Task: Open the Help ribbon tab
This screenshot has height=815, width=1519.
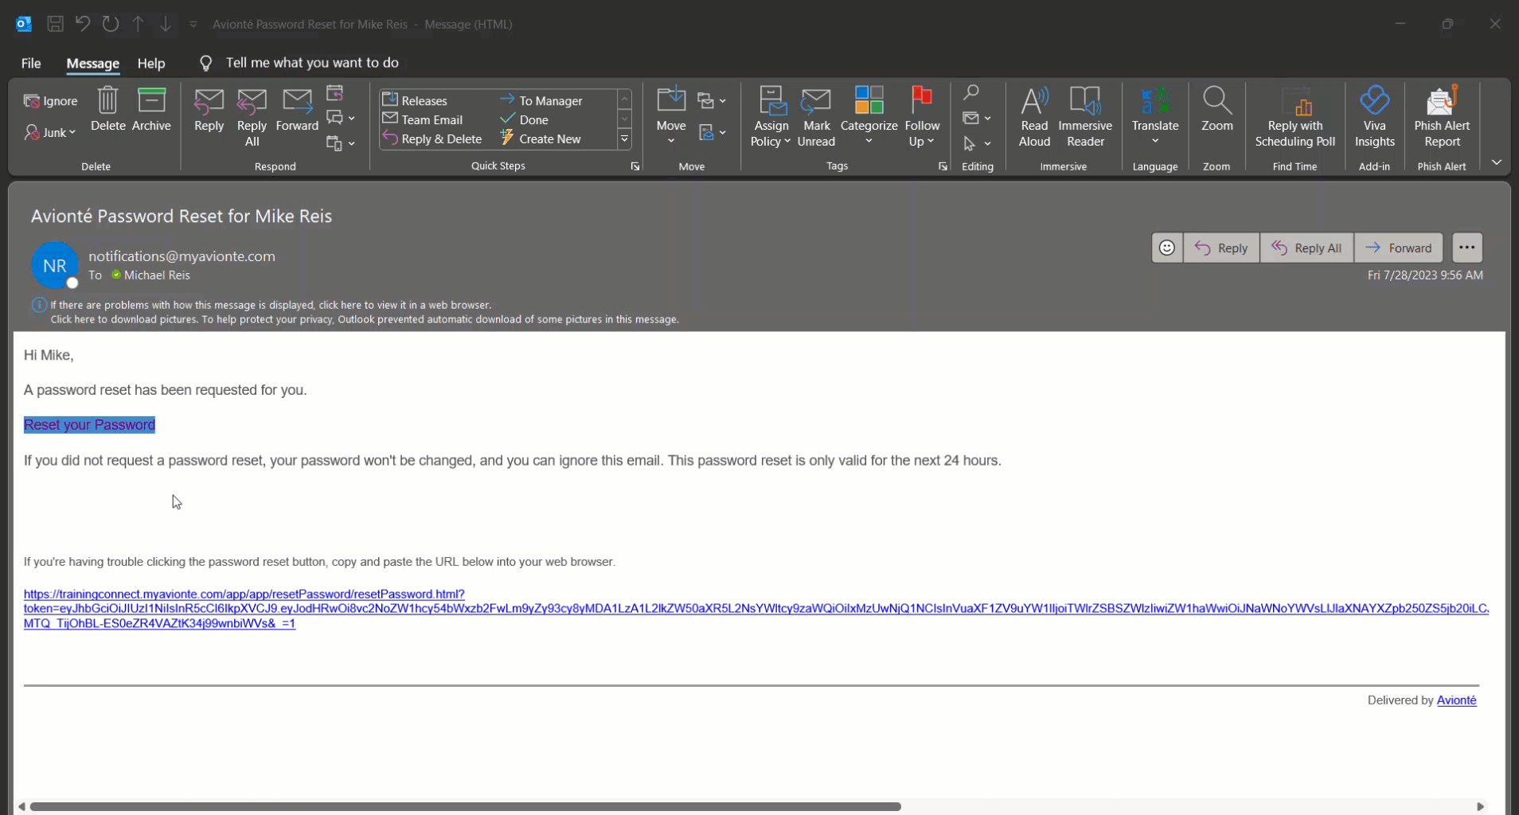Action: 151,63
